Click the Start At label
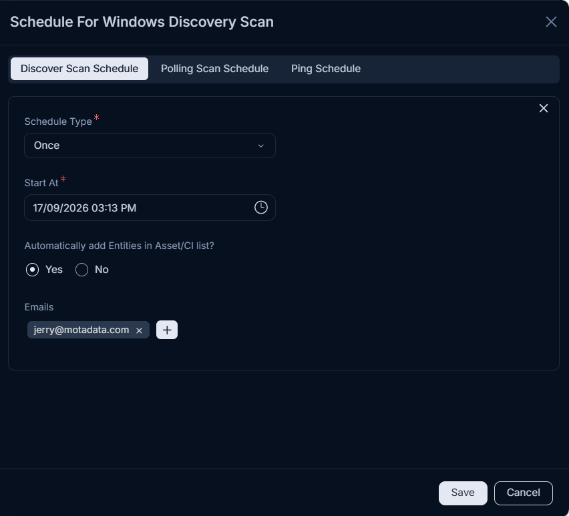569x516 pixels. (41, 183)
